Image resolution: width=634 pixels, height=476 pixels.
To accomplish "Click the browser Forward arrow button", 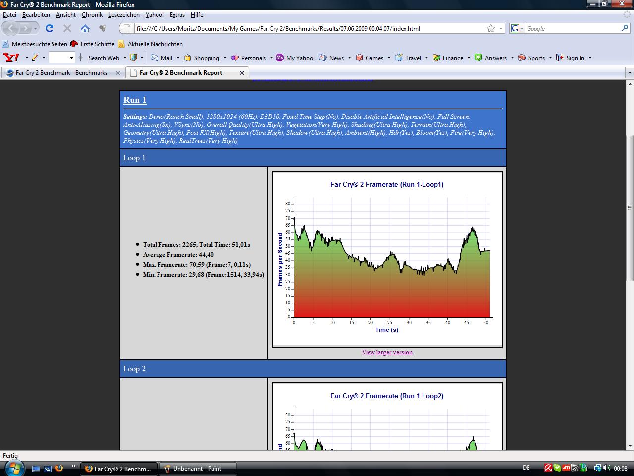I will point(25,28).
